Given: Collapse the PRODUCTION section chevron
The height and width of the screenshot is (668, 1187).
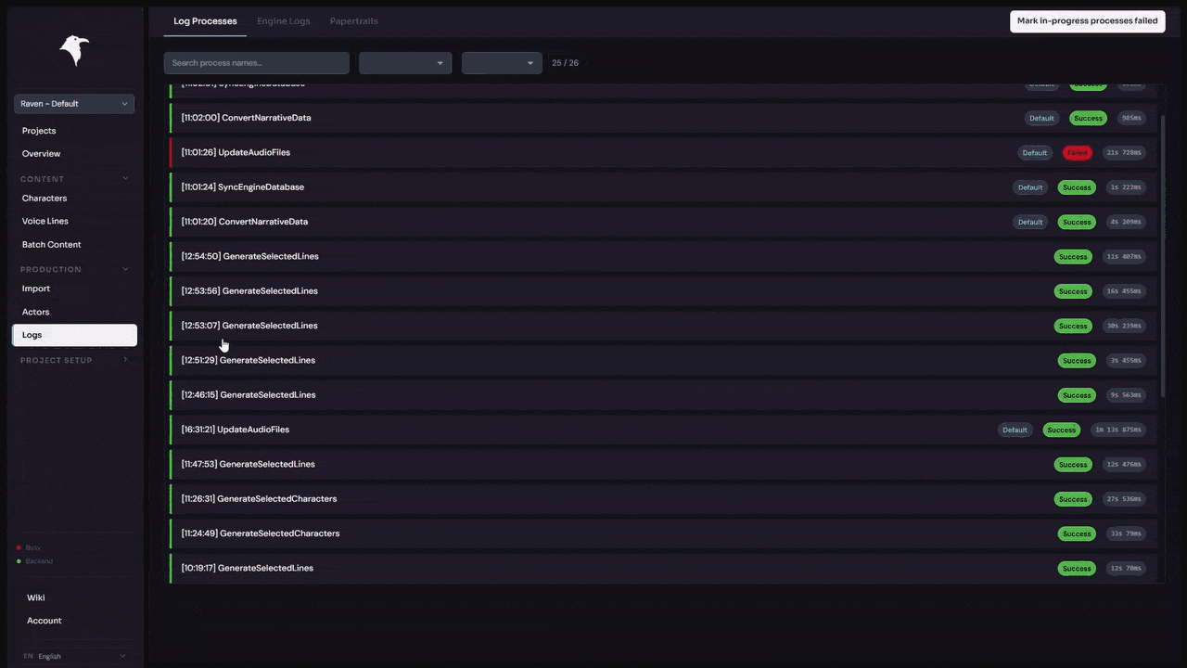Looking at the screenshot, I should (x=125, y=269).
